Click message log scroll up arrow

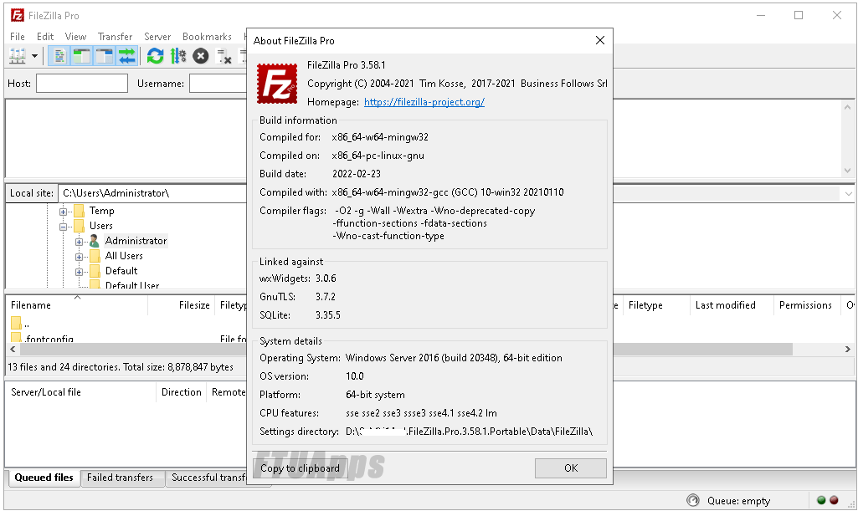tap(847, 108)
